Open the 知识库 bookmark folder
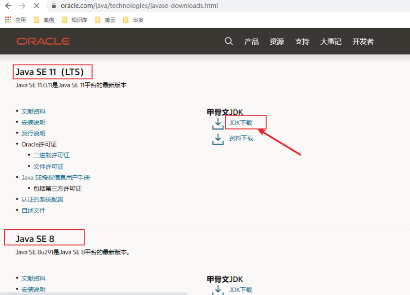 (75, 20)
